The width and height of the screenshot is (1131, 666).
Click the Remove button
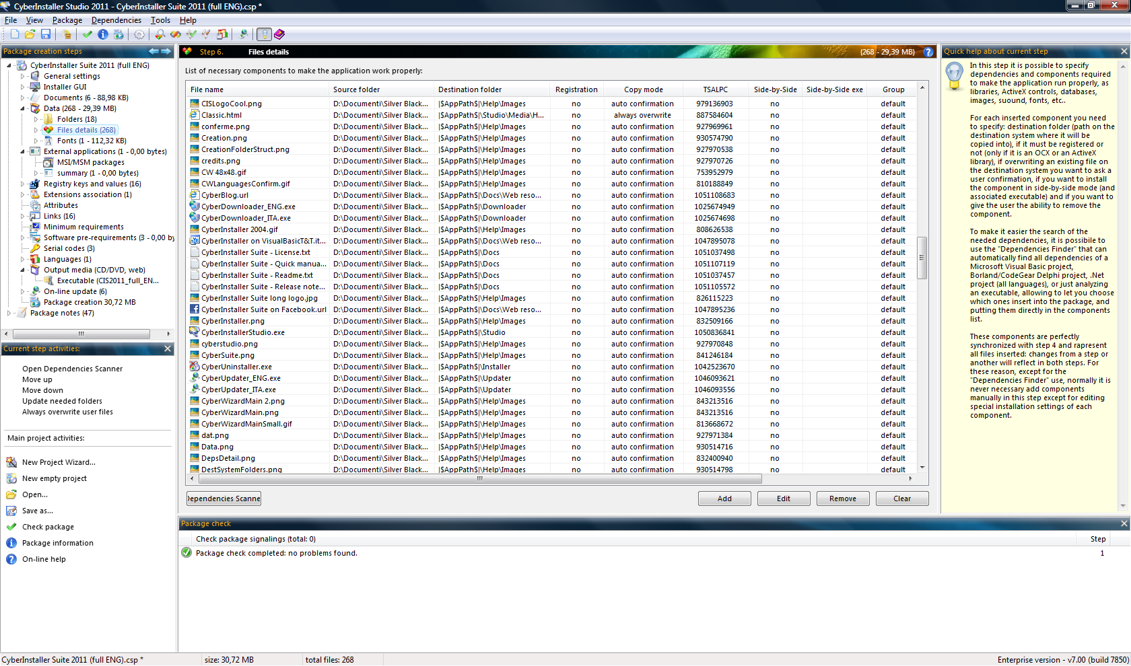click(843, 498)
